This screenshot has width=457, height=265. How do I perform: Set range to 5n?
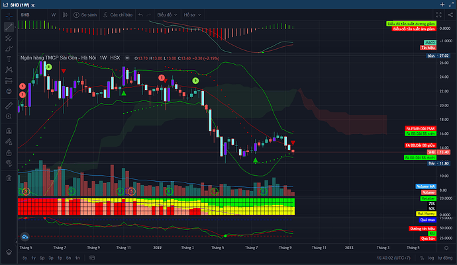point(68,258)
